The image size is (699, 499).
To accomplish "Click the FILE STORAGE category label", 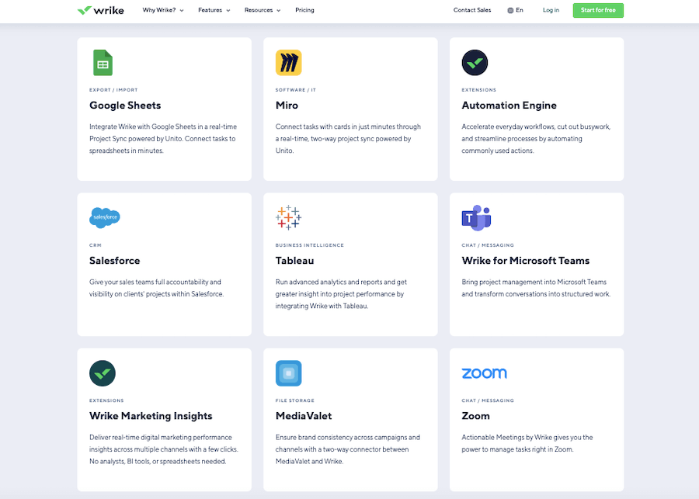I will tap(294, 400).
